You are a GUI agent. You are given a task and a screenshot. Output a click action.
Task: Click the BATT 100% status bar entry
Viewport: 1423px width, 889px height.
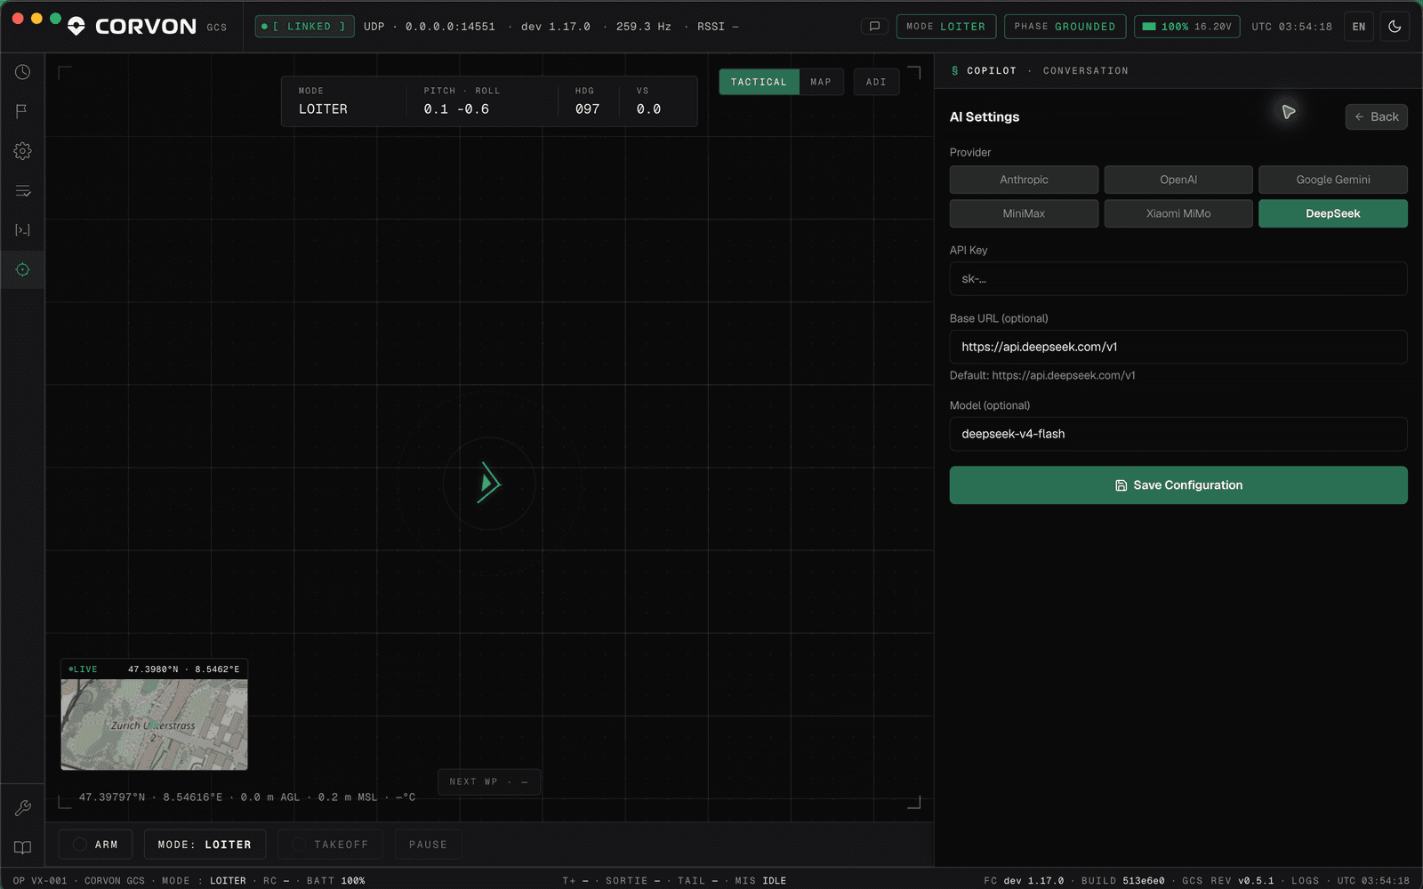(336, 881)
